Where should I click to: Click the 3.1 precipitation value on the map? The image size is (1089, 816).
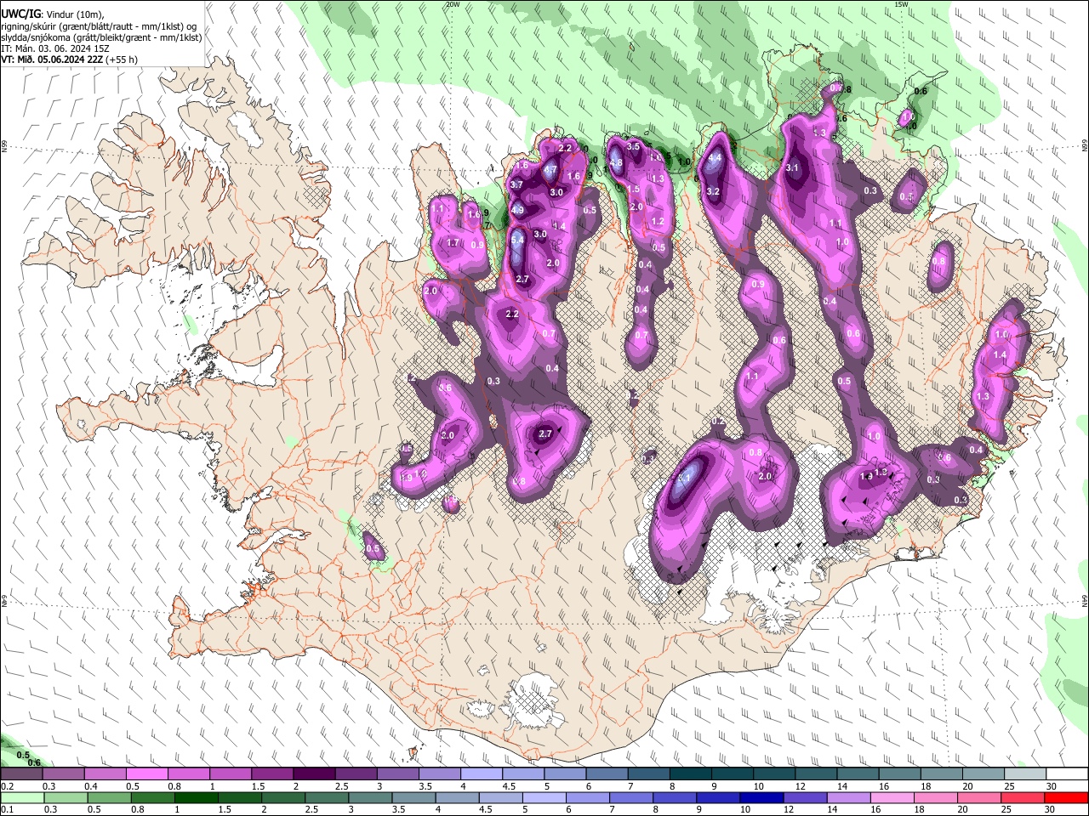tap(792, 167)
